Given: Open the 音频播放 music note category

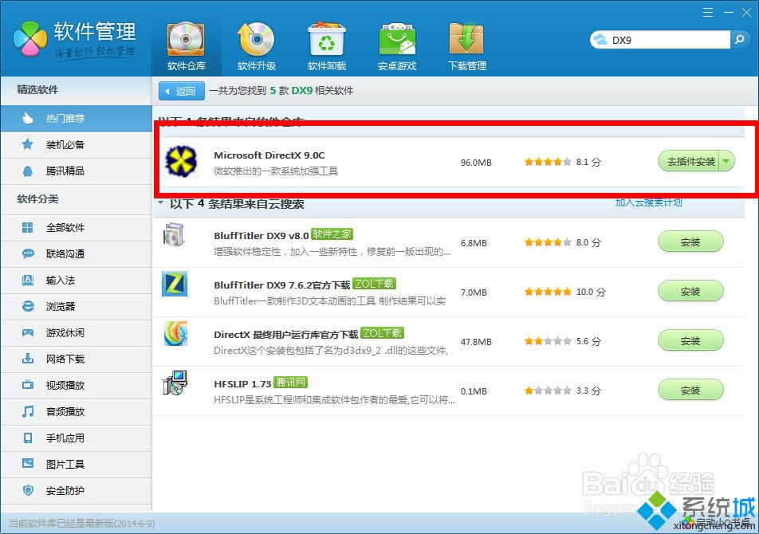Looking at the screenshot, I should point(76,411).
